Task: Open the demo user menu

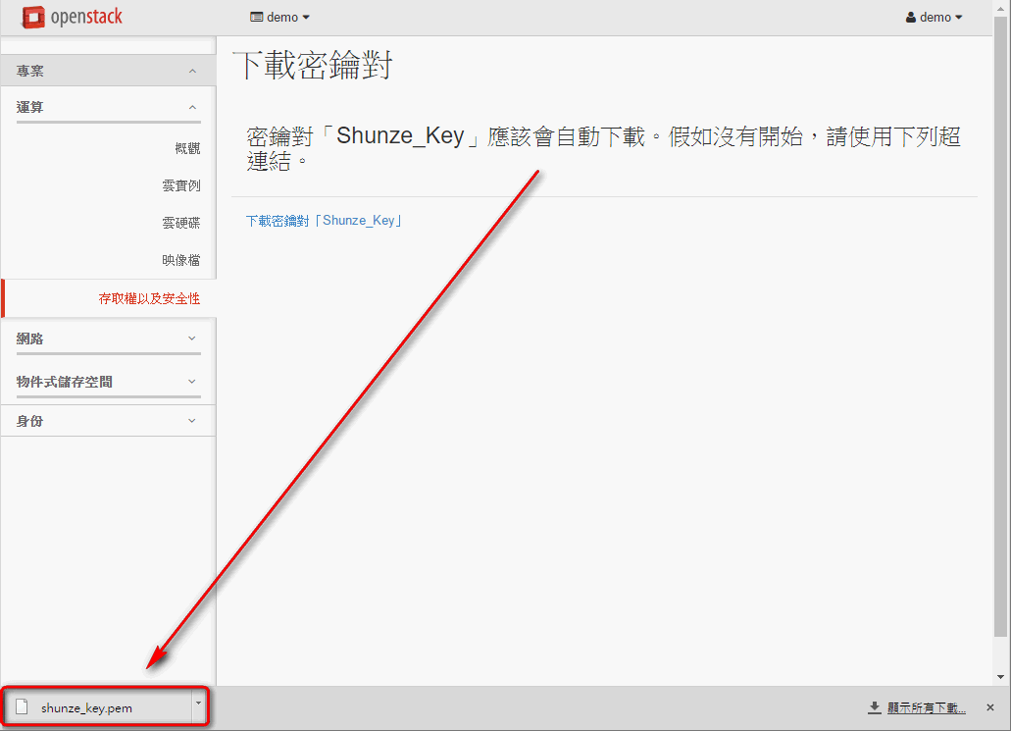Action: click(934, 18)
